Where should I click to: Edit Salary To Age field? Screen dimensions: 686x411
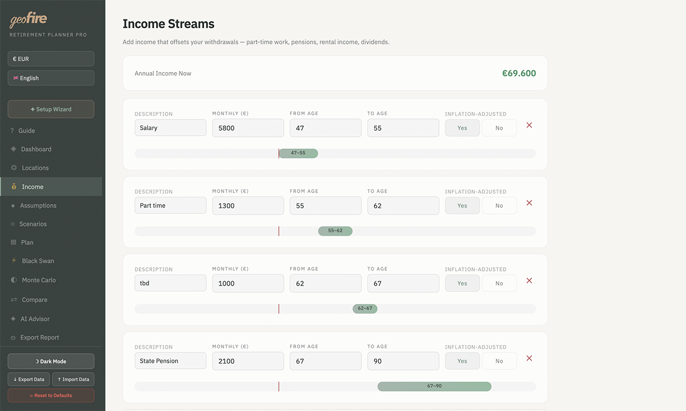point(403,128)
